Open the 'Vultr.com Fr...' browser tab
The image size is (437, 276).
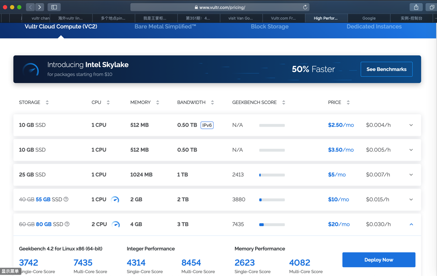(283, 18)
